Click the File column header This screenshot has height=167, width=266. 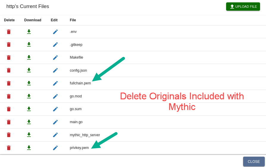[73, 20]
